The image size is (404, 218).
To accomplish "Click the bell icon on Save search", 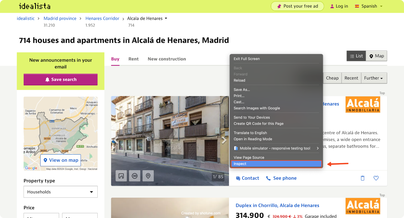I will [x=47, y=80].
